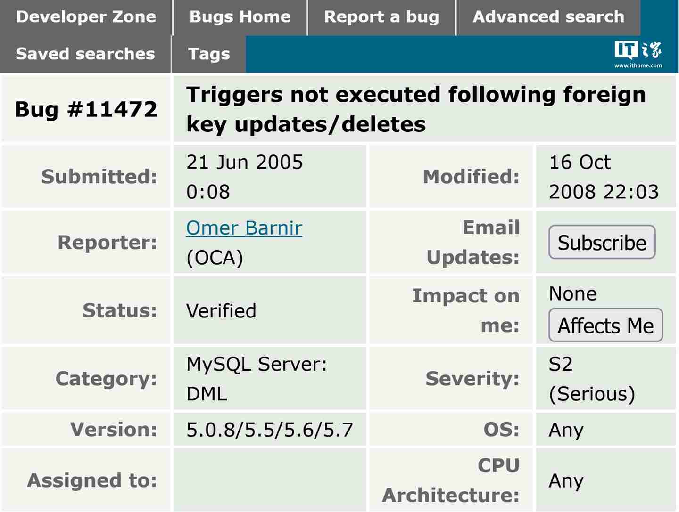Screen dimensions: 679x512
Task: Click the Affects Me button
Action: [x=605, y=325]
